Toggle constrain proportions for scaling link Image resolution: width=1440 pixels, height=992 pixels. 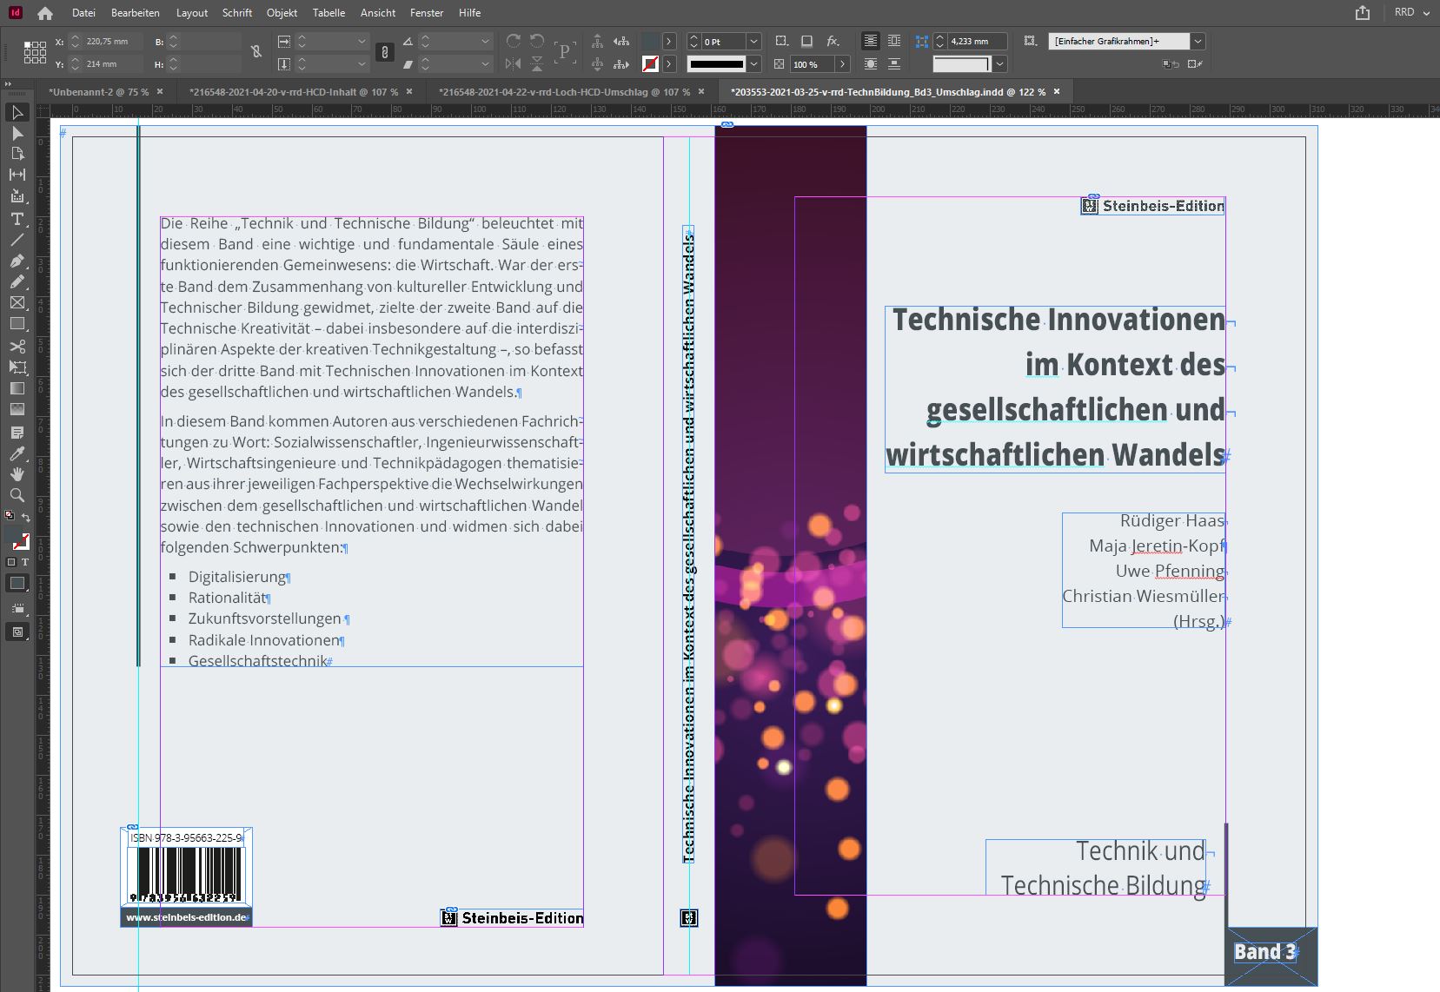[x=385, y=53]
